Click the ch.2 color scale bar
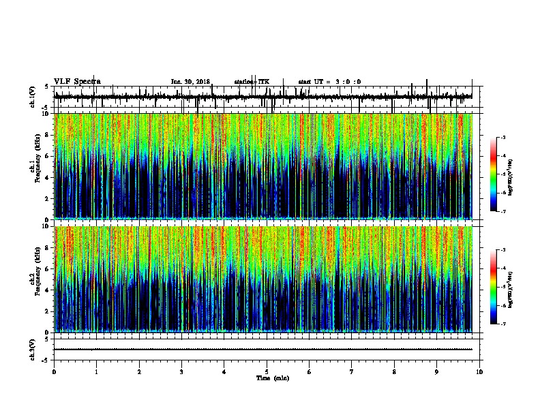The image size is (540, 417). point(494,287)
